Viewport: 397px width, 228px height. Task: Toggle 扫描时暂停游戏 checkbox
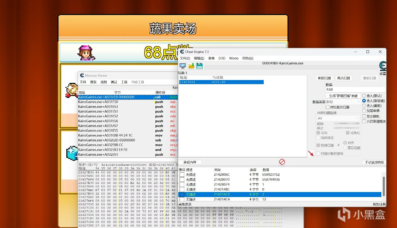[318, 154]
